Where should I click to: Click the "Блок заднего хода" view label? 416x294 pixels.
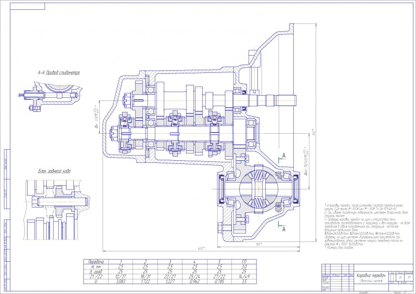click(x=55, y=171)
